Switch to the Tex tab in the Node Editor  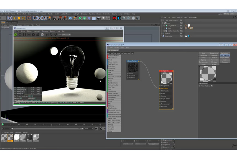point(111,54)
